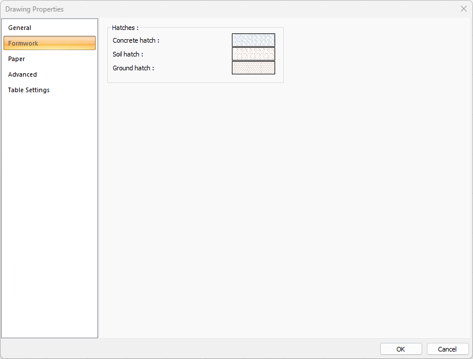Open the Table Settings category
473x359 pixels.
(29, 90)
